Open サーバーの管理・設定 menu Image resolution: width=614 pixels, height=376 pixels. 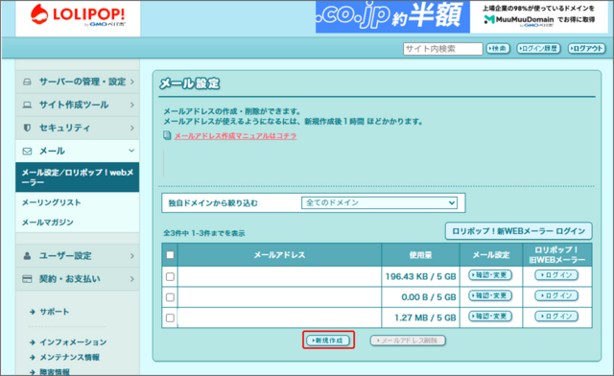[x=78, y=82]
